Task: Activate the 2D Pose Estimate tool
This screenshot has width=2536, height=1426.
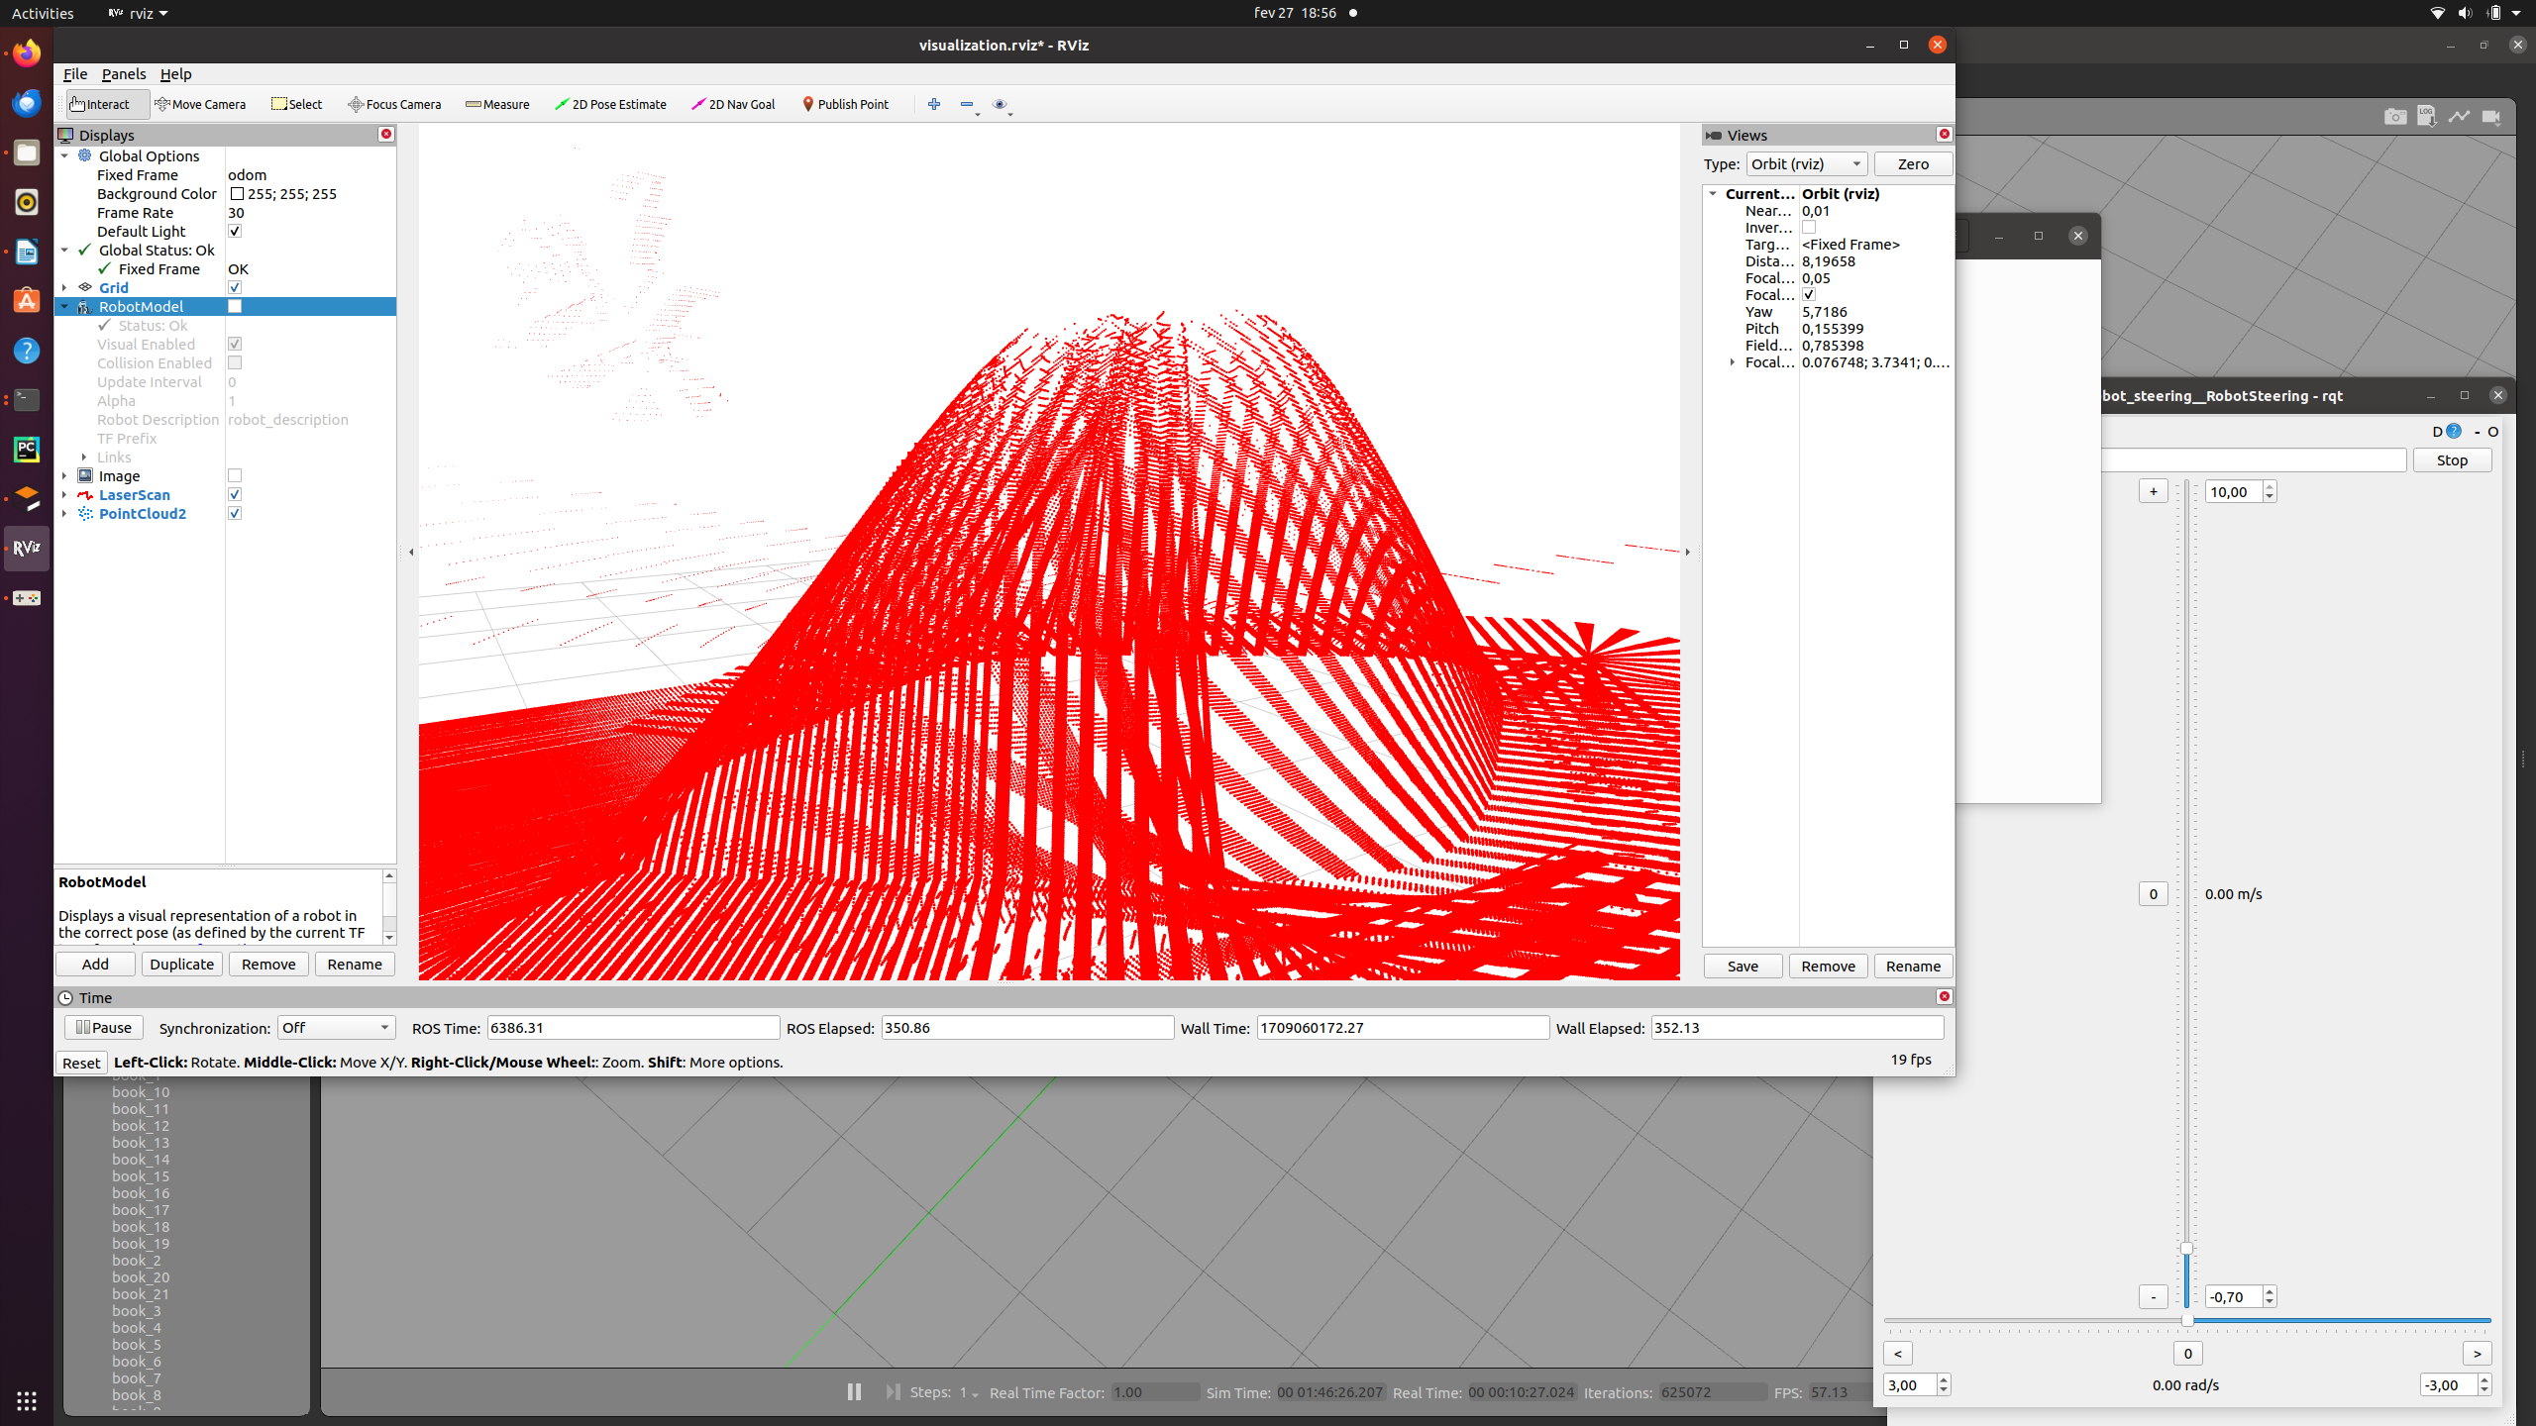Action: (x=610, y=104)
